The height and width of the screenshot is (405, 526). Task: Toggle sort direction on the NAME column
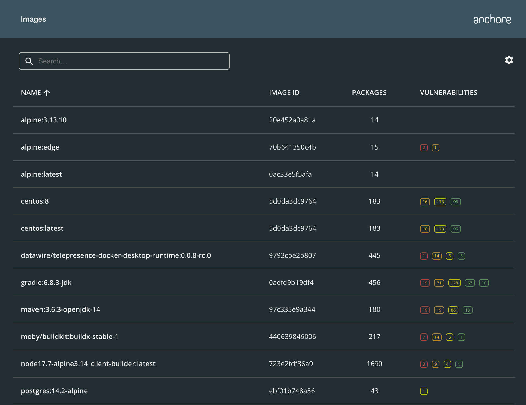pos(35,92)
